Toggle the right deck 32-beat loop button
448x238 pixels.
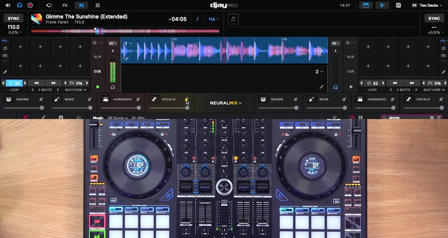point(372,83)
